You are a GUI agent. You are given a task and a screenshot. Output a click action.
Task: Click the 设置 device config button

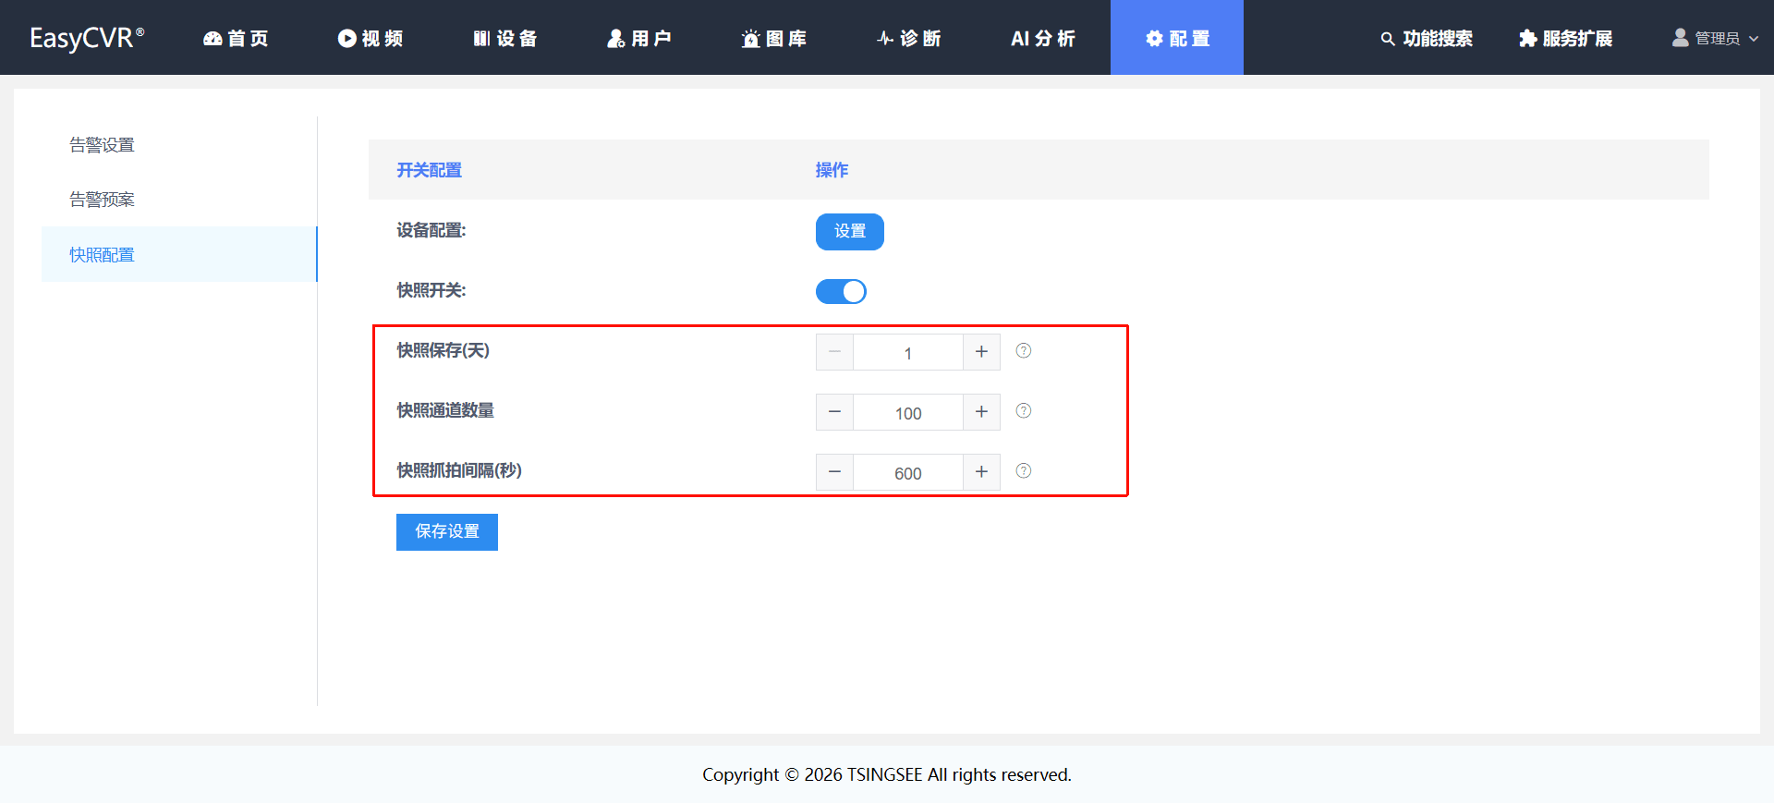coord(850,232)
